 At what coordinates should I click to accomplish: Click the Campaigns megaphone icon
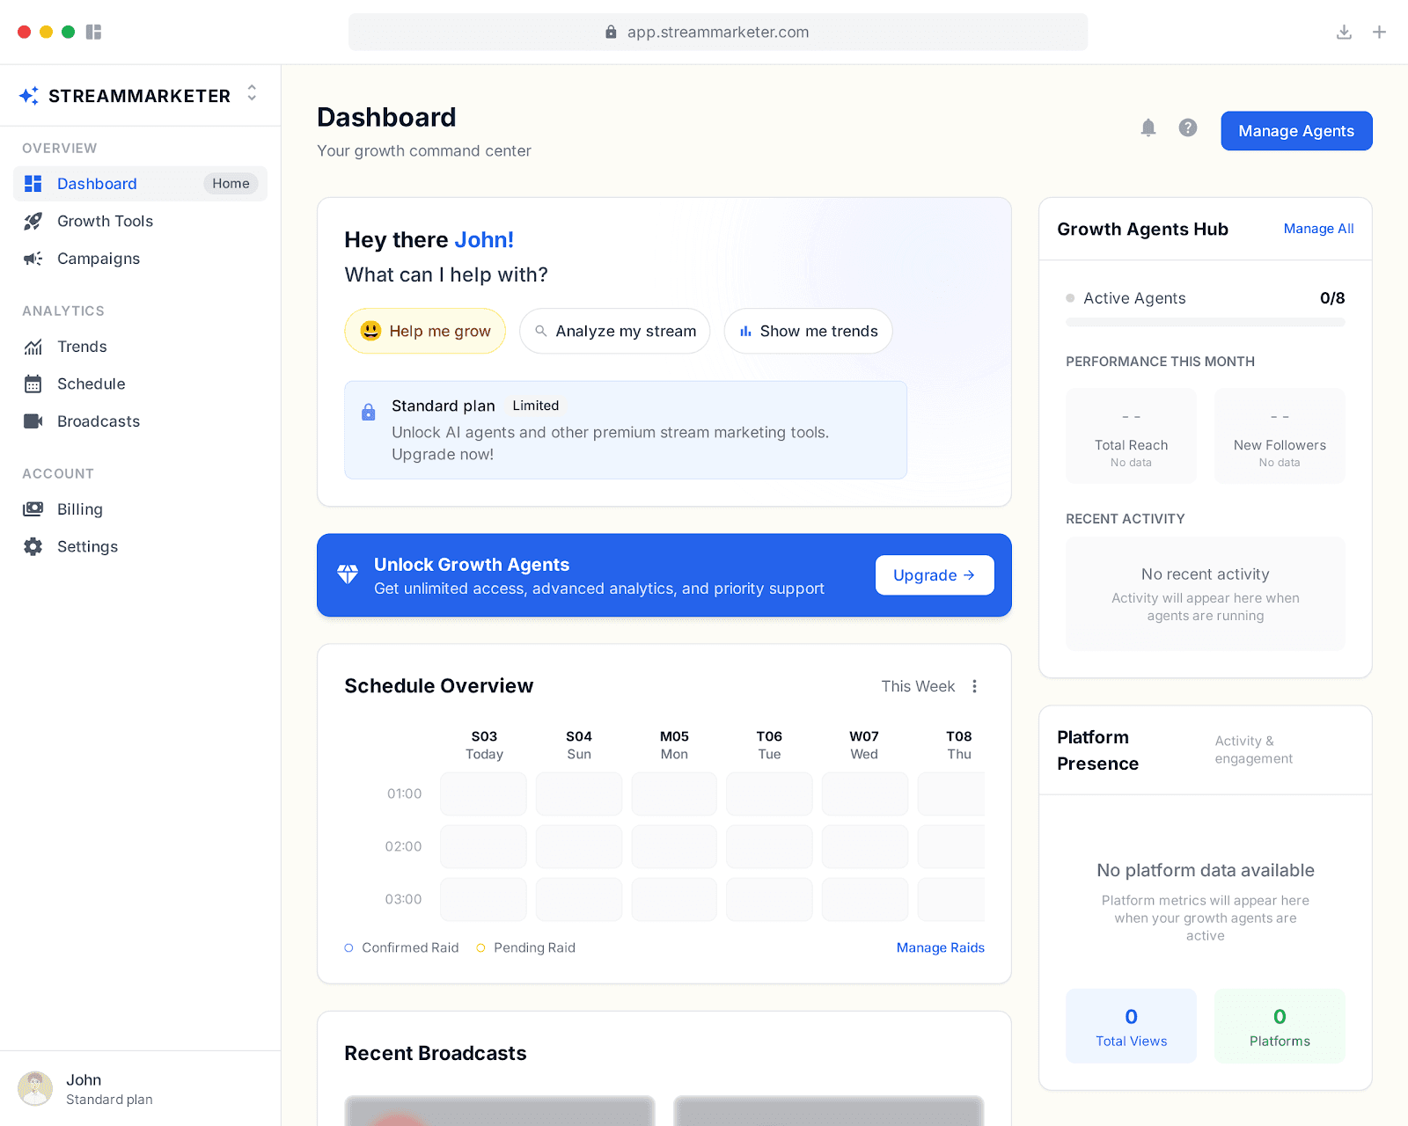tap(33, 259)
